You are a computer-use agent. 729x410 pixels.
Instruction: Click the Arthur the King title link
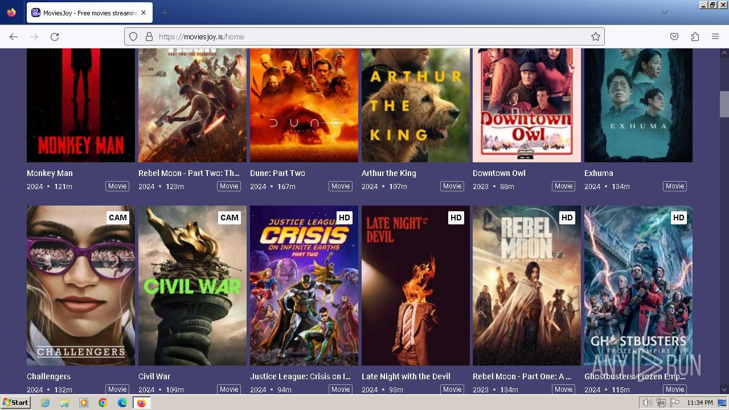[389, 173]
